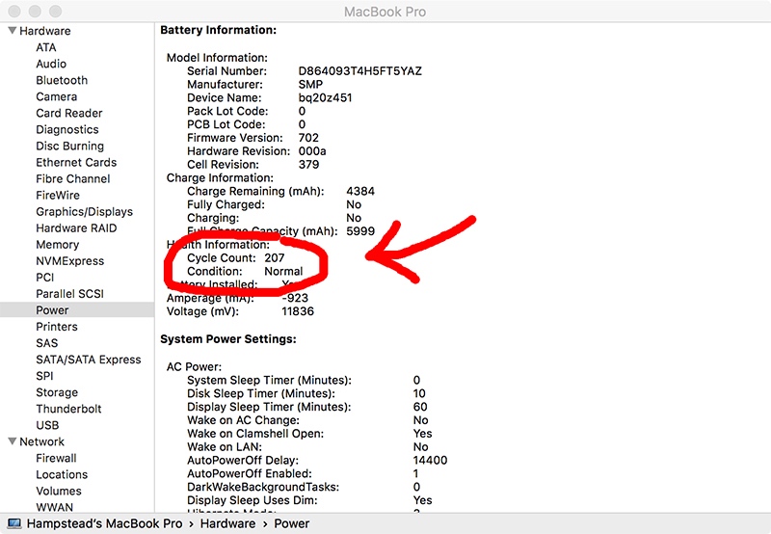
Task: Click AutoPowerOff Delay value 14400
Action: (x=430, y=460)
